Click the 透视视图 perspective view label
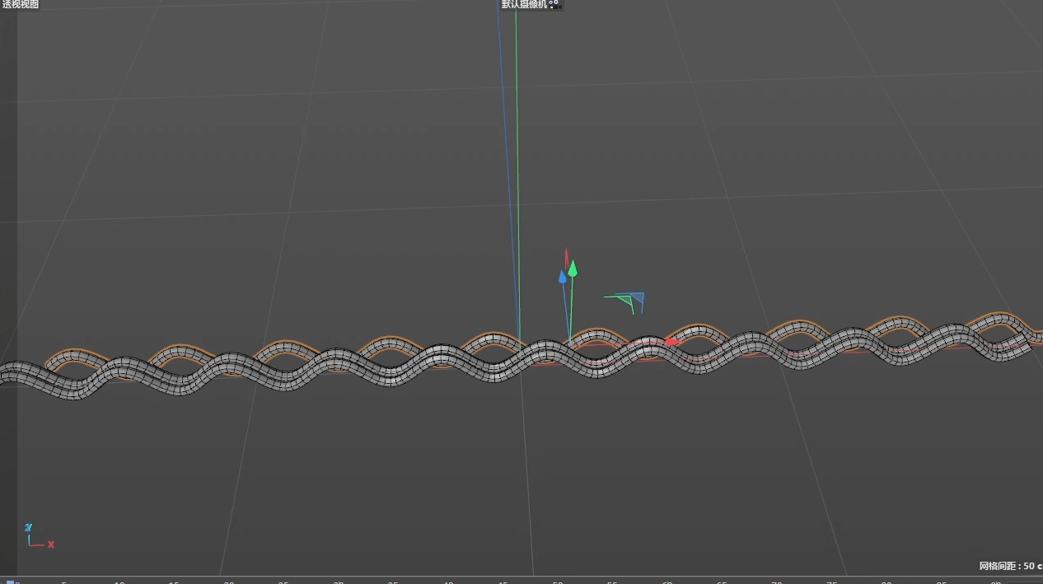This screenshot has height=584, width=1043. 20,4
